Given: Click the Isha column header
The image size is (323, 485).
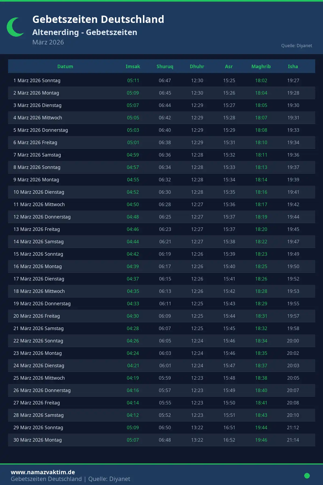Looking at the screenshot, I should point(293,67).
